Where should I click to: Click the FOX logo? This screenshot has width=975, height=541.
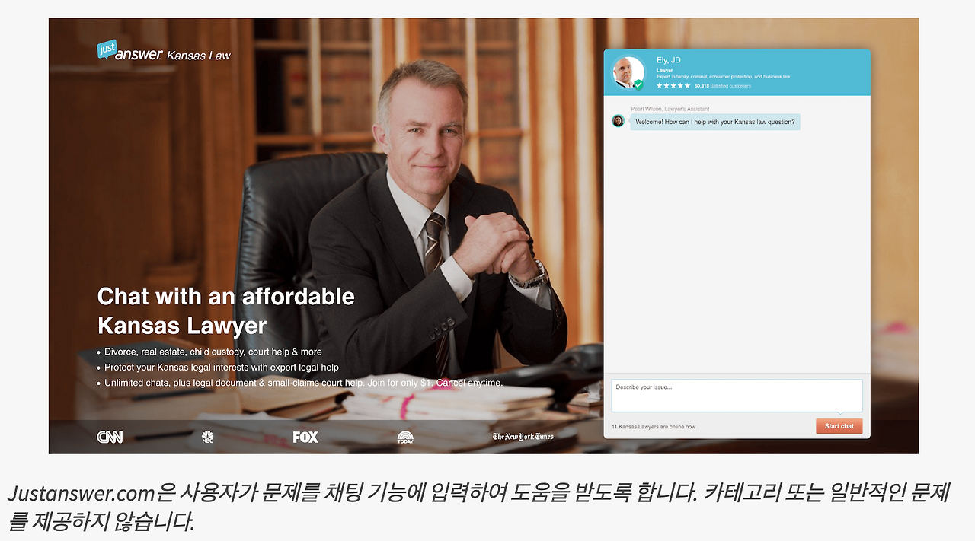305,438
